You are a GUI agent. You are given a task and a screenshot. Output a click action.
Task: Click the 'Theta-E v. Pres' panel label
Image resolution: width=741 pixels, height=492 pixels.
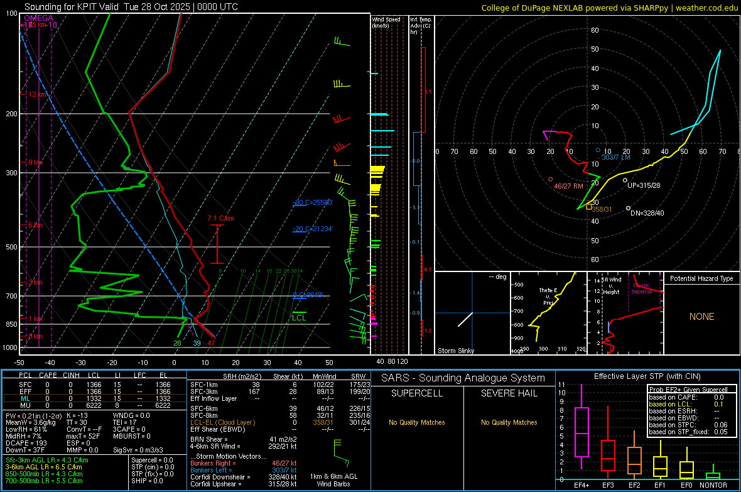pos(548,296)
